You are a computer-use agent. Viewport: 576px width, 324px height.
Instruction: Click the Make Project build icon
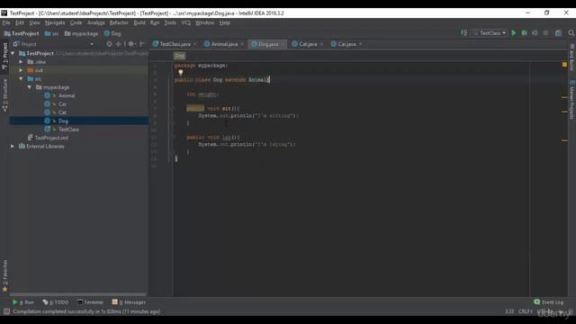pyautogui.click(x=464, y=33)
